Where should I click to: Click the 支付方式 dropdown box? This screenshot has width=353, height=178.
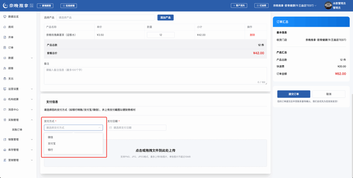73,128
